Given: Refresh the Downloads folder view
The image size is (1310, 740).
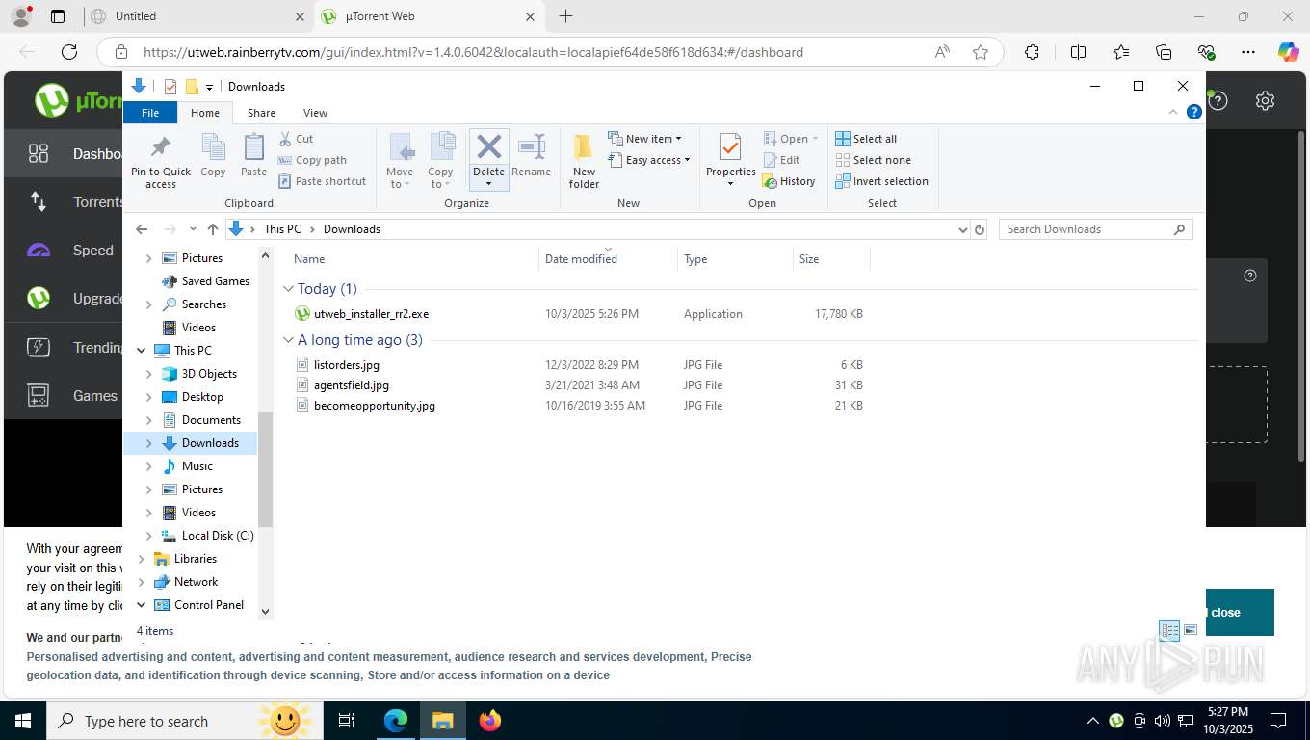Looking at the screenshot, I should click(x=980, y=229).
